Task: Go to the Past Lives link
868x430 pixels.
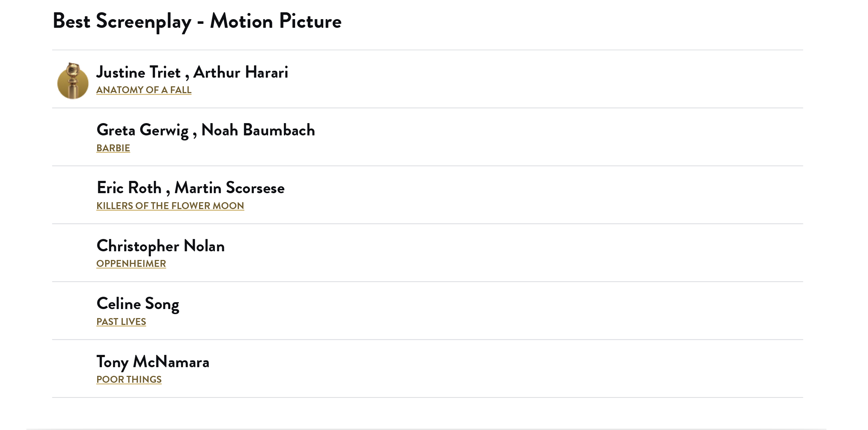Action: pos(121,322)
